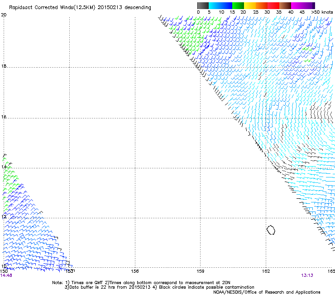Click the latitude label '20'
The height and width of the screenshot is (295, 335).
4,15
